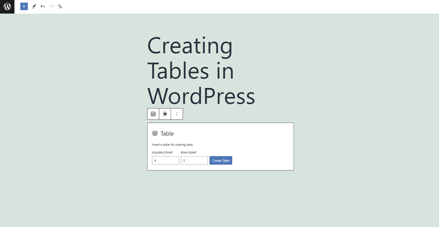
Task: Click the Column Count label
Action: tap(162, 153)
